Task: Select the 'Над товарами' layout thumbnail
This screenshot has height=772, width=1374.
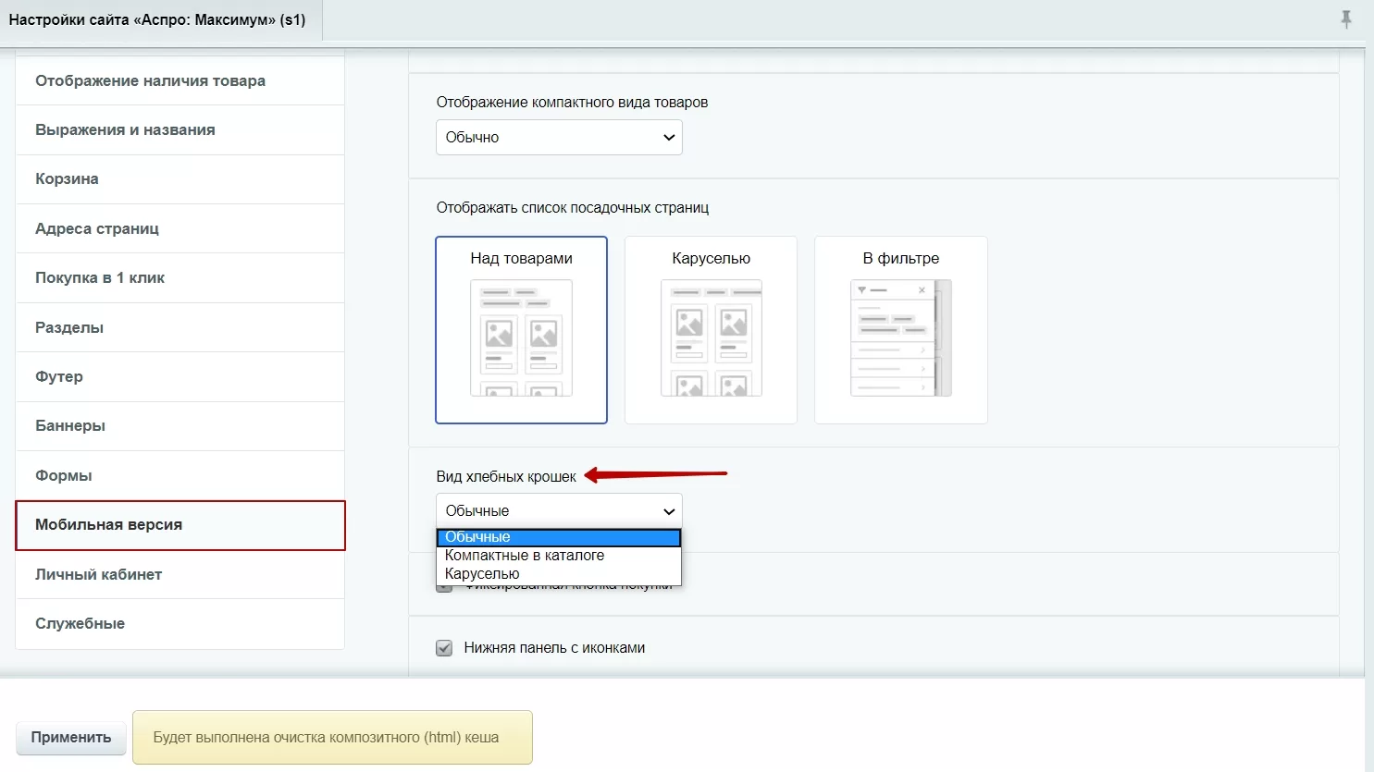Action: (521, 330)
